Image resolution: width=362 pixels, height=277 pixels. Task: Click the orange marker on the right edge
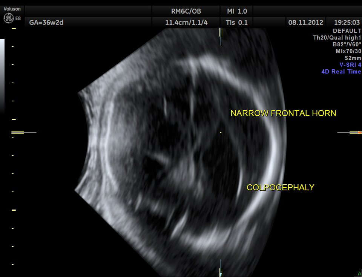point(359,133)
